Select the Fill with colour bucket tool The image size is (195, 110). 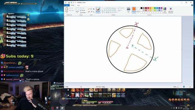[x=91, y=9]
